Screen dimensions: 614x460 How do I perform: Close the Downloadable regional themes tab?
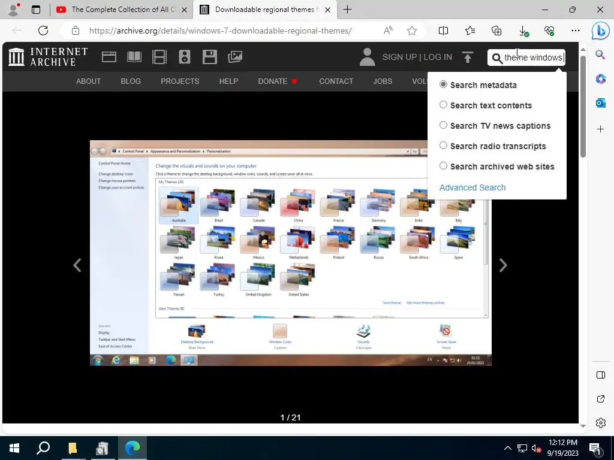coord(328,10)
